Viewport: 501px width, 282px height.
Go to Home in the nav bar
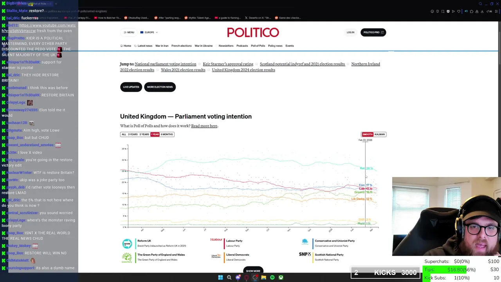tap(126, 46)
